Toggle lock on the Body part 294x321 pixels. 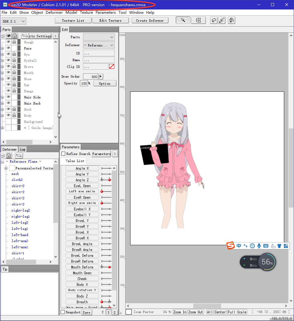click(14, 115)
